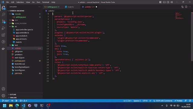The width and height of the screenshot is (193, 109).
Task: Click the Prettier status bar item
Action: click(x=179, y=101)
